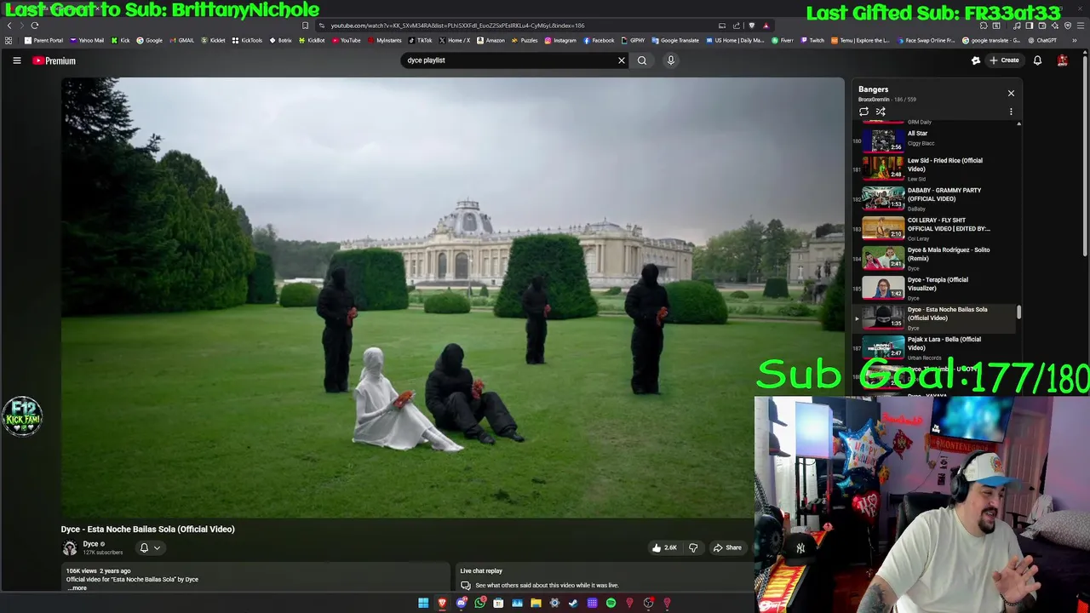
Task: Close the Bangers playlist panel
Action: click(x=1011, y=93)
